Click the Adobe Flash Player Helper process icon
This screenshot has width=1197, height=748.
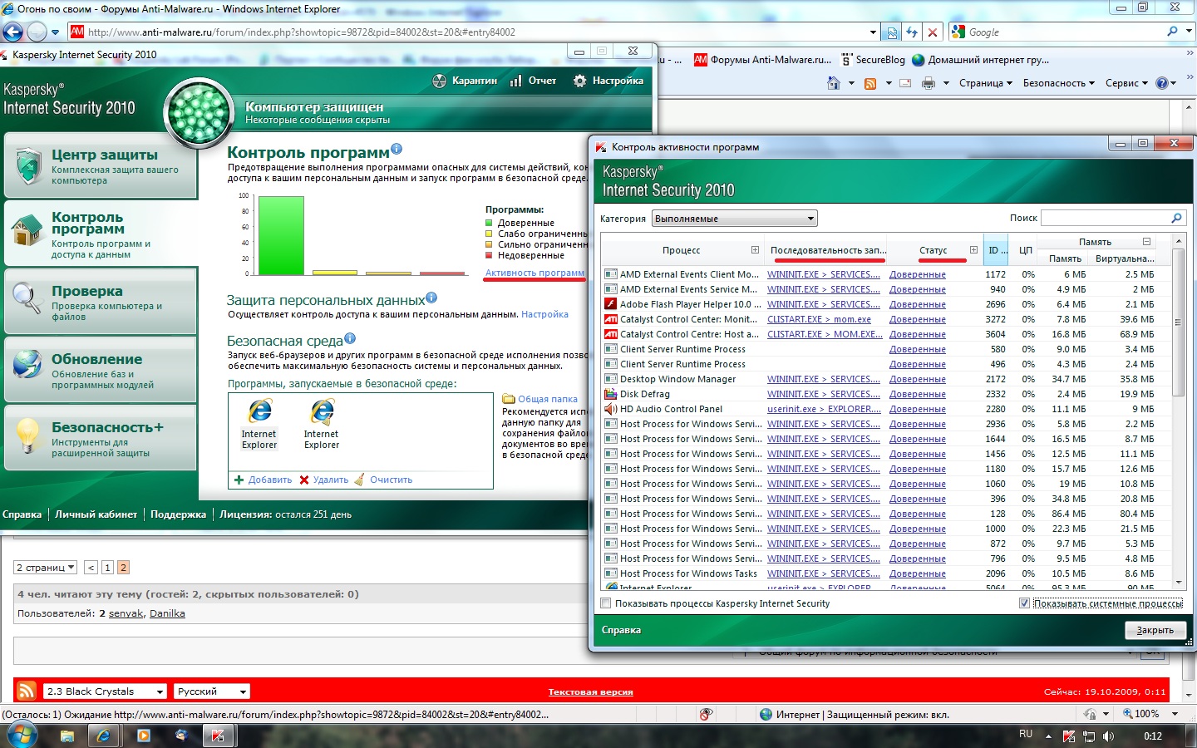(611, 304)
